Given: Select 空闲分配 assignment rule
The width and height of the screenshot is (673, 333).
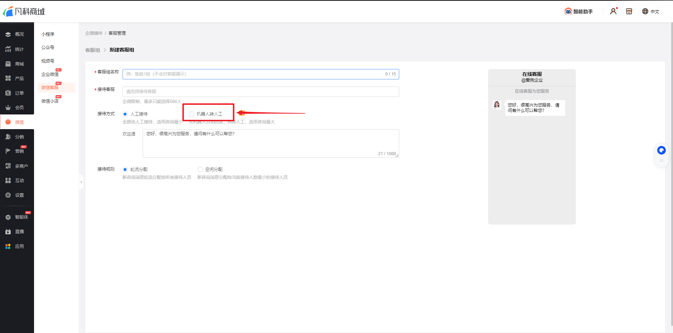Looking at the screenshot, I should (200, 170).
